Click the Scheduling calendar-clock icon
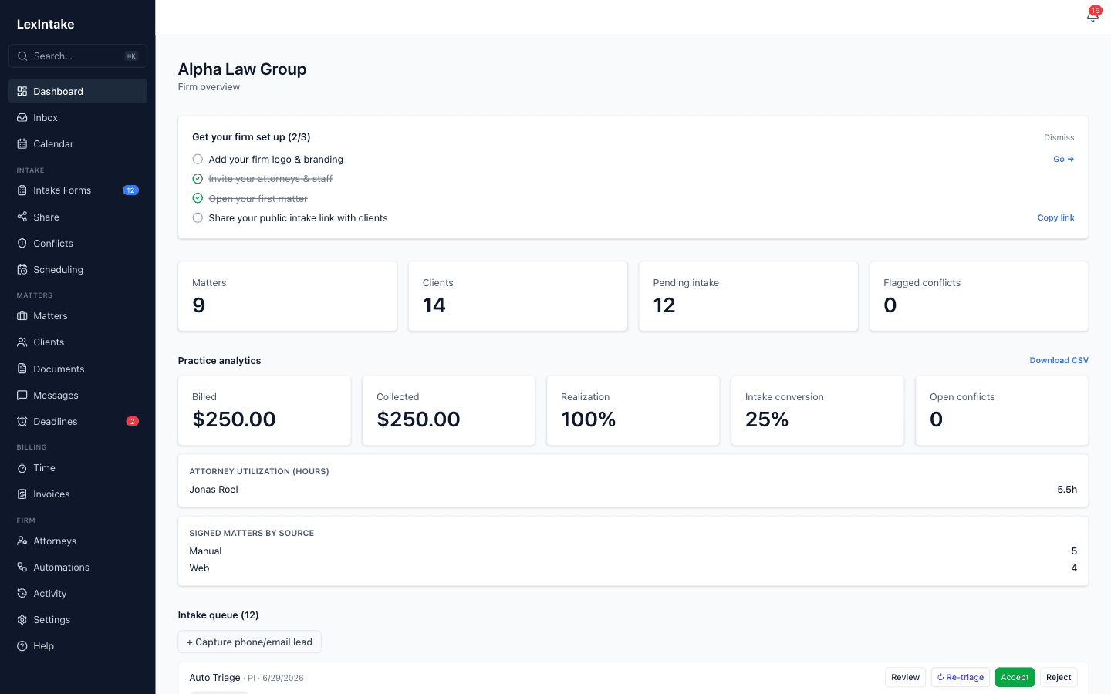The image size is (1111, 694). [x=22, y=269]
